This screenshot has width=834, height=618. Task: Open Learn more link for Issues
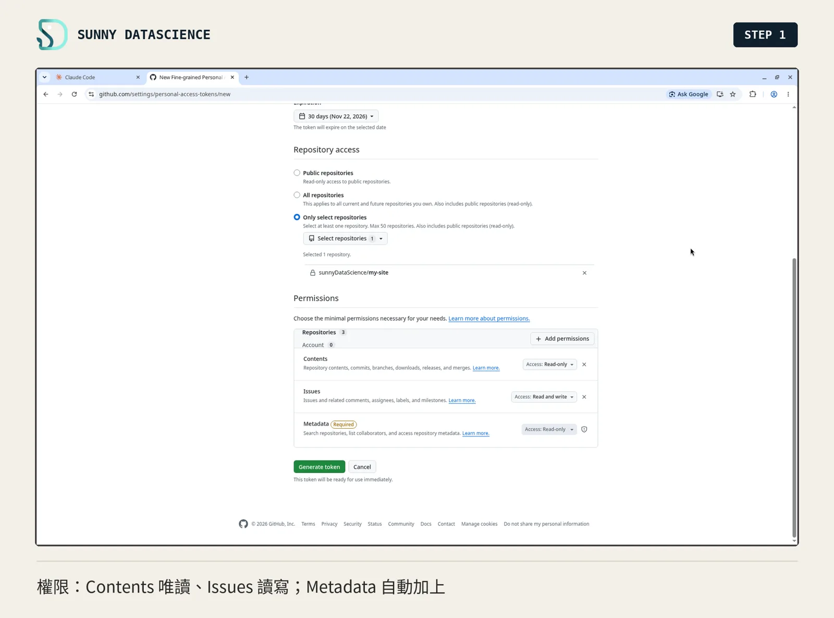(462, 401)
